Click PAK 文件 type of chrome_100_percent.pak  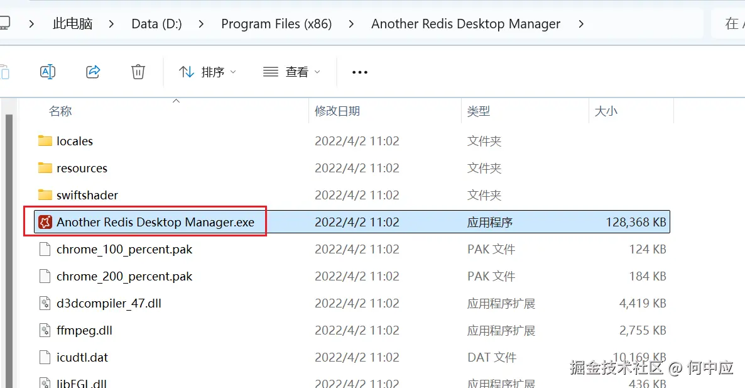click(x=491, y=250)
